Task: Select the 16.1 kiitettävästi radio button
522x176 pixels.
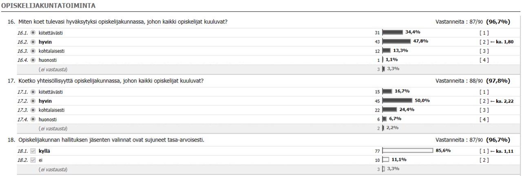Action: tap(33, 33)
